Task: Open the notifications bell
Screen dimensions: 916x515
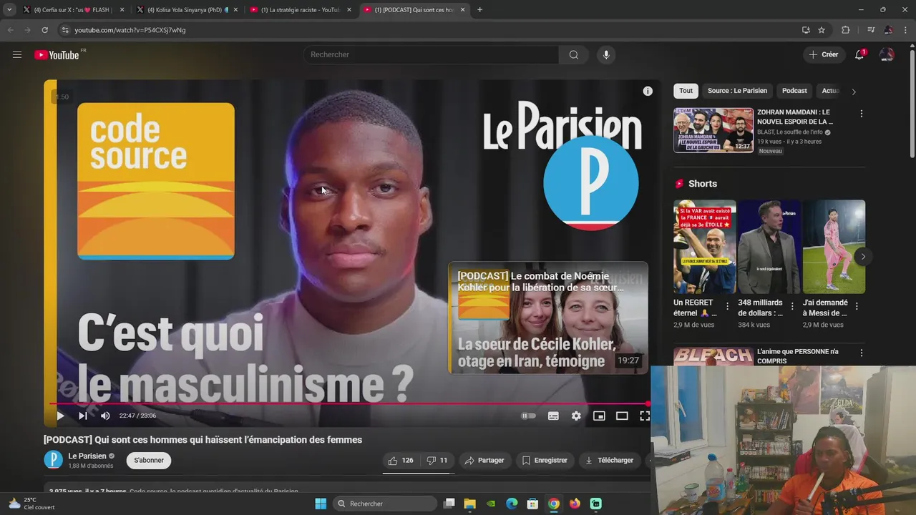Action: pyautogui.click(x=859, y=55)
